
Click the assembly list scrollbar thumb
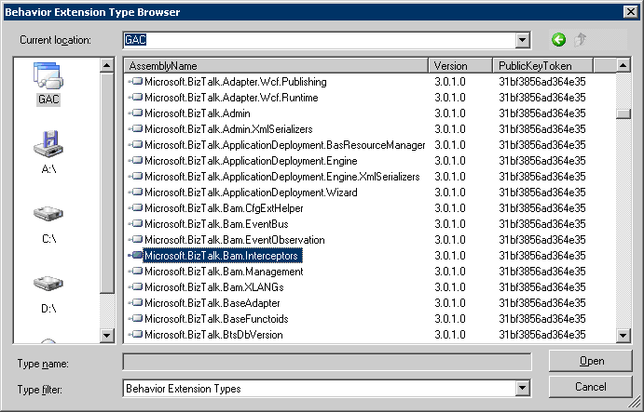click(x=623, y=113)
